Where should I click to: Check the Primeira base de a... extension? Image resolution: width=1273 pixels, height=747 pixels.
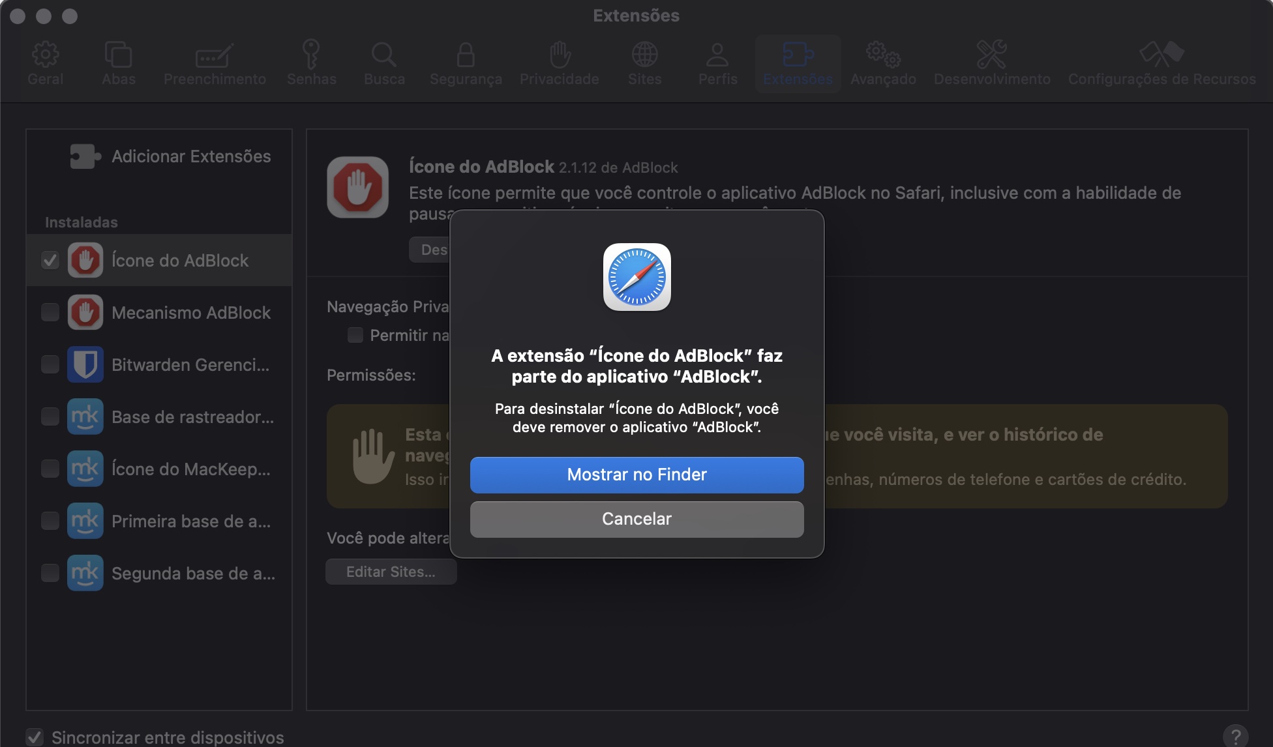[x=50, y=521]
